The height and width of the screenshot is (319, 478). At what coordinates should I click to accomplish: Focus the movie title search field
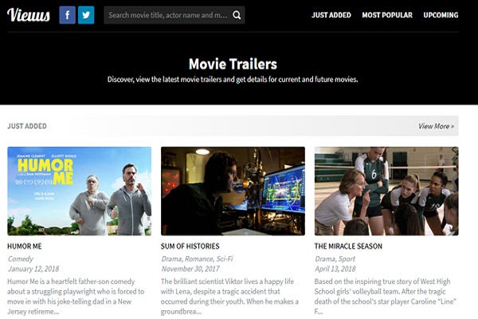coord(167,15)
